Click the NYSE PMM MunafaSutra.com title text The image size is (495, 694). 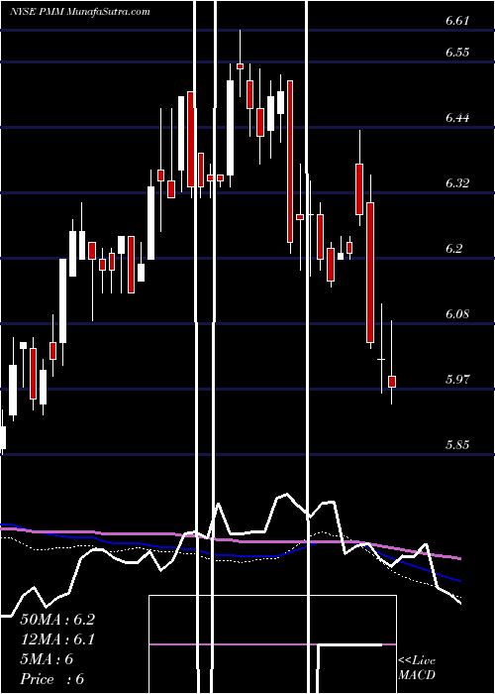80,12
